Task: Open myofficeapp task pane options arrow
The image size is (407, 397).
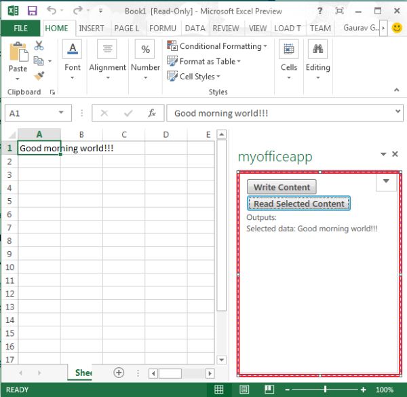Action: tap(383, 154)
